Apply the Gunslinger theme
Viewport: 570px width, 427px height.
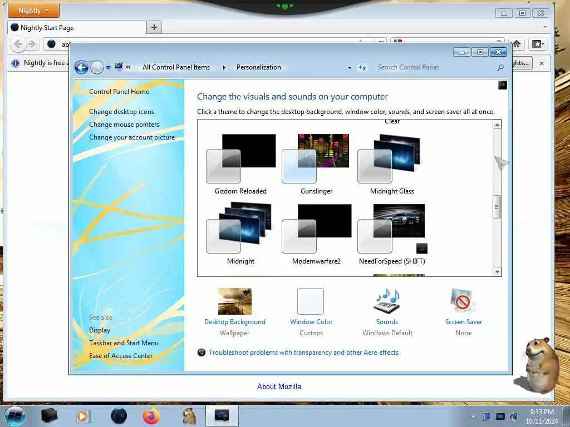coord(316,164)
